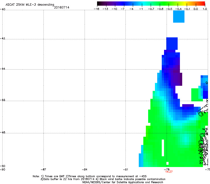Click the colorbar label '-10'
The image size is (210, 184).
pyautogui.click(x=114, y=9)
